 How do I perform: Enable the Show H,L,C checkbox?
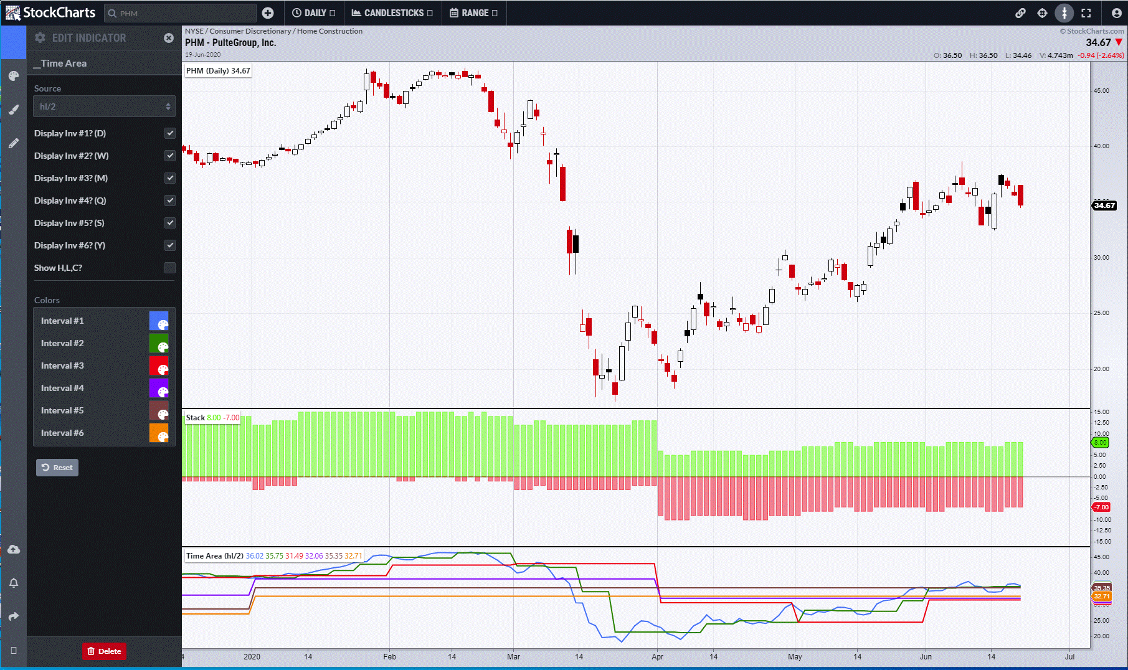click(x=169, y=268)
